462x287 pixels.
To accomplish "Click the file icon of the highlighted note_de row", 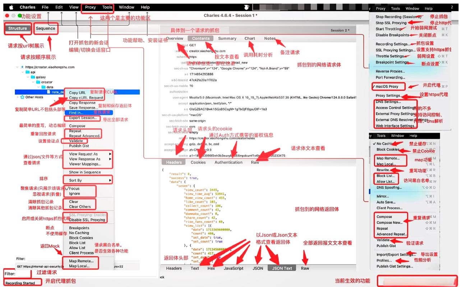I will click(49, 92).
